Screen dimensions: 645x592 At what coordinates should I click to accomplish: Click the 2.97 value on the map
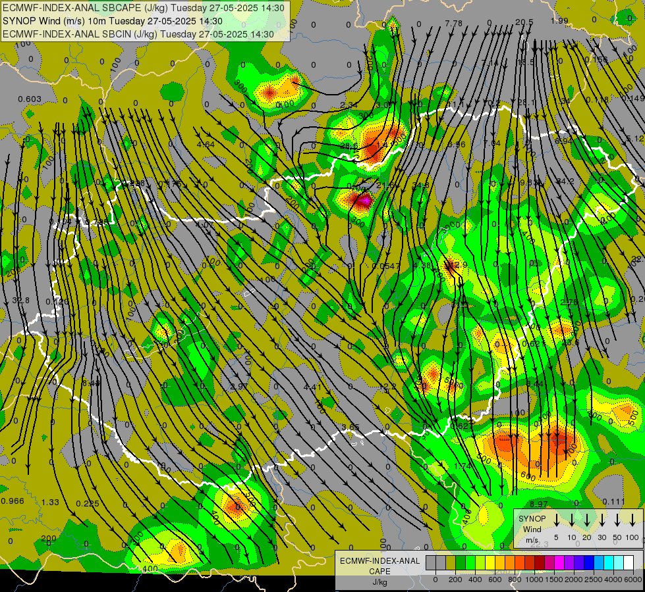[x=239, y=387]
